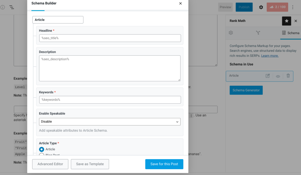
Task: Open editor settings gear icon
Action: pos(261,7)
